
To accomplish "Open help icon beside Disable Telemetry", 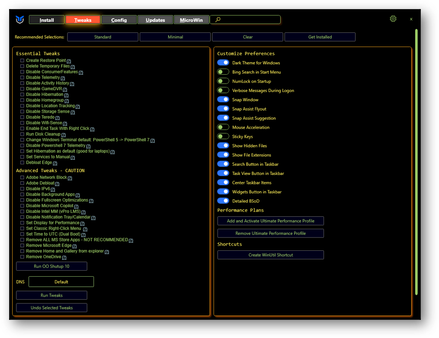I will 63,78.
